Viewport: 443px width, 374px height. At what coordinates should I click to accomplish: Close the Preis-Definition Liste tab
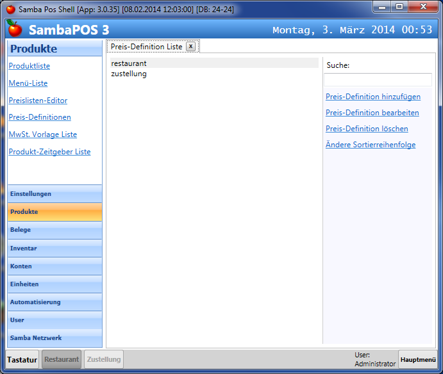pyautogui.click(x=190, y=47)
